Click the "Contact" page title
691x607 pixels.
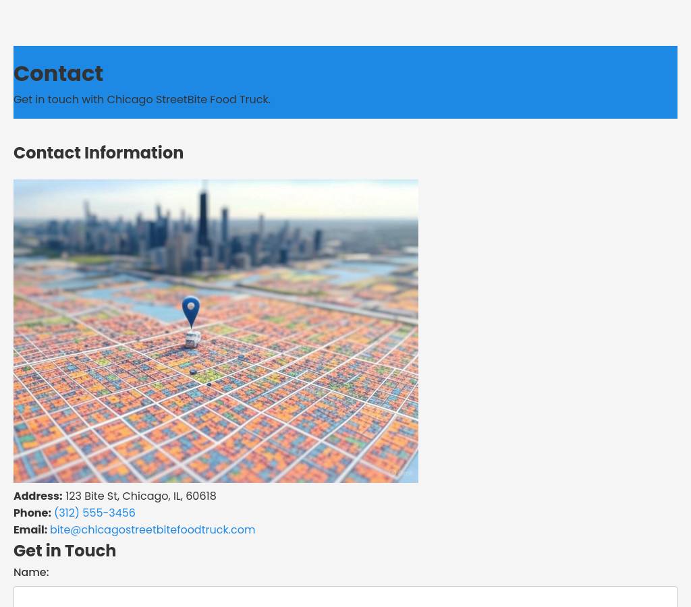coord(58,74)
